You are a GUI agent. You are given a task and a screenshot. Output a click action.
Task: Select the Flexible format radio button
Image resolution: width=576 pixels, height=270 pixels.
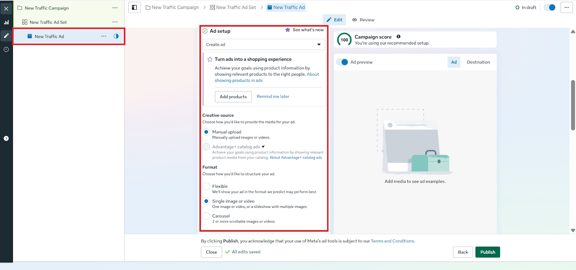[206, 186]
